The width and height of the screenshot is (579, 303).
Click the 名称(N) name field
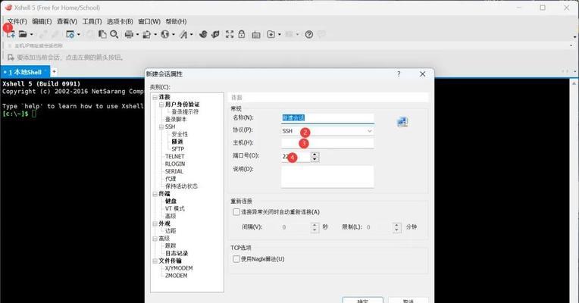(327, 118)
